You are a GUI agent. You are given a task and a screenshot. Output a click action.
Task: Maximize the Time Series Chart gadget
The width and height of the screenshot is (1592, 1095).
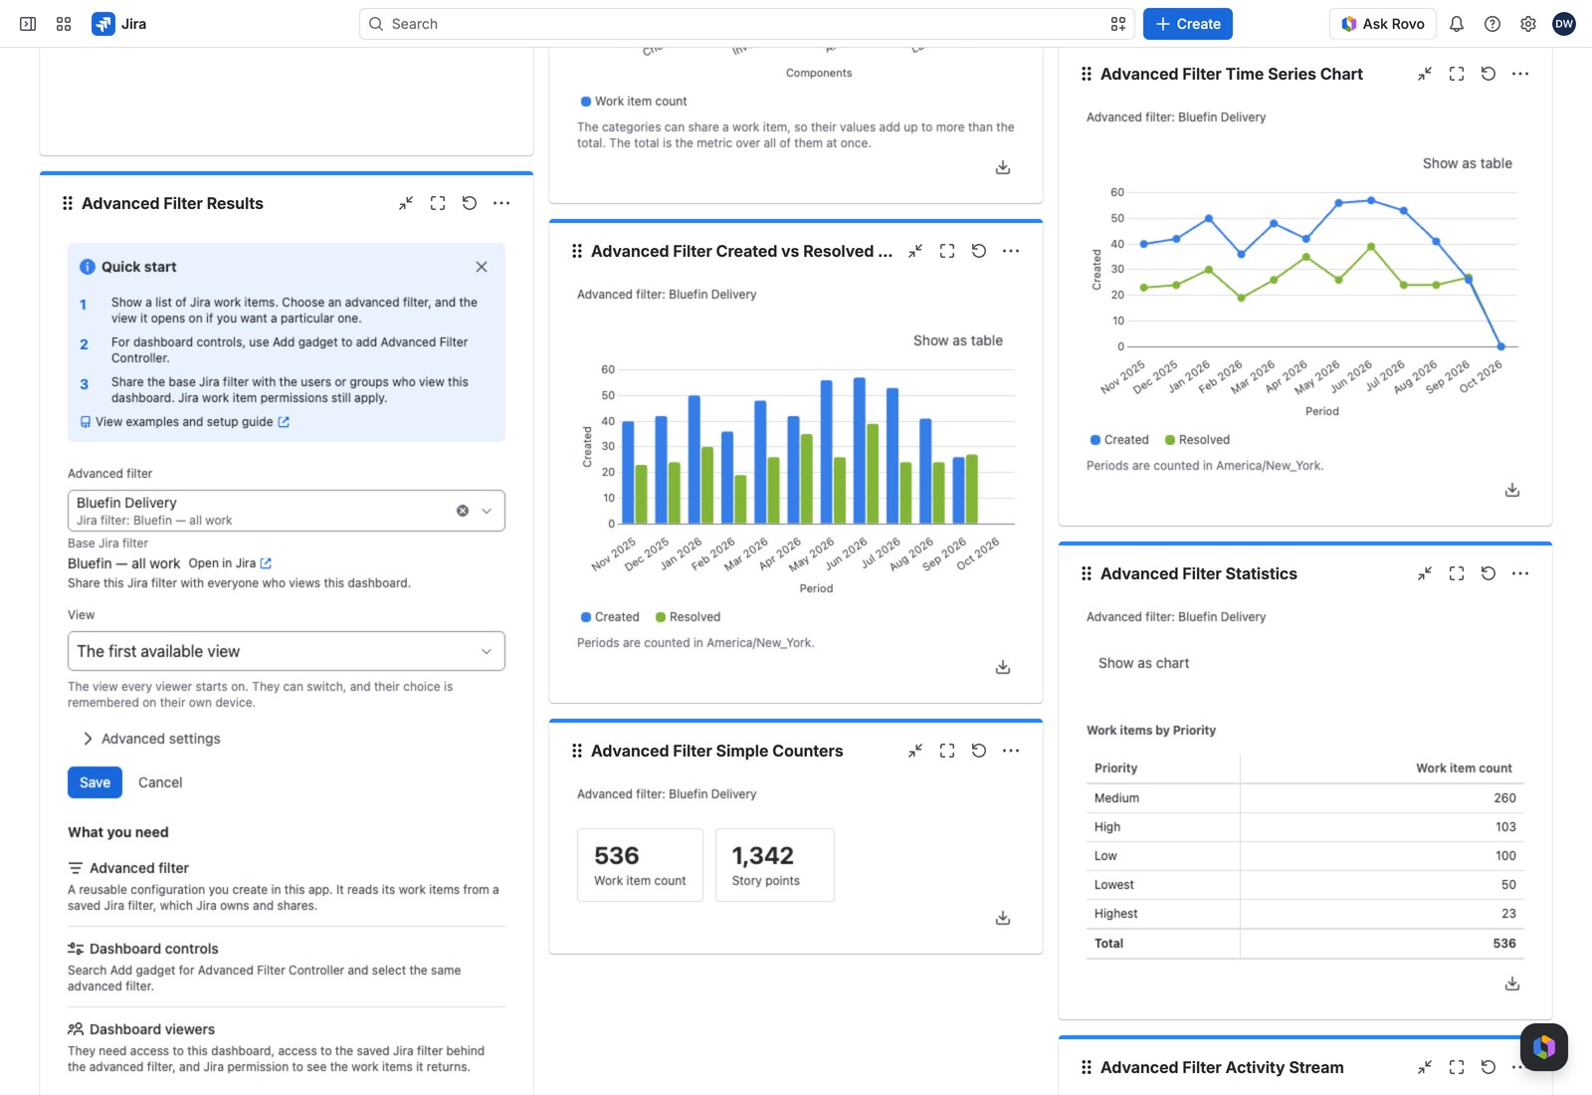pos(1457,74)
